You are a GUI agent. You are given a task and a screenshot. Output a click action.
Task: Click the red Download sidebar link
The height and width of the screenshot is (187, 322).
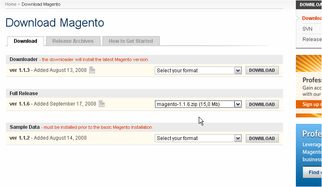pyautogui.click(x=312, y=18)
